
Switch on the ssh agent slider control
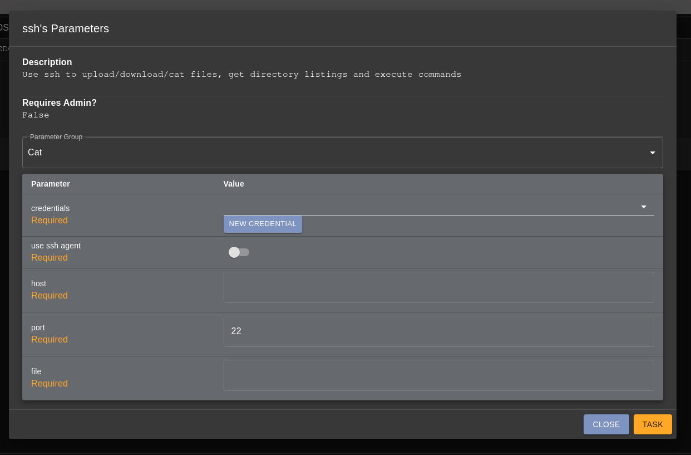click(x=239, y=252)
